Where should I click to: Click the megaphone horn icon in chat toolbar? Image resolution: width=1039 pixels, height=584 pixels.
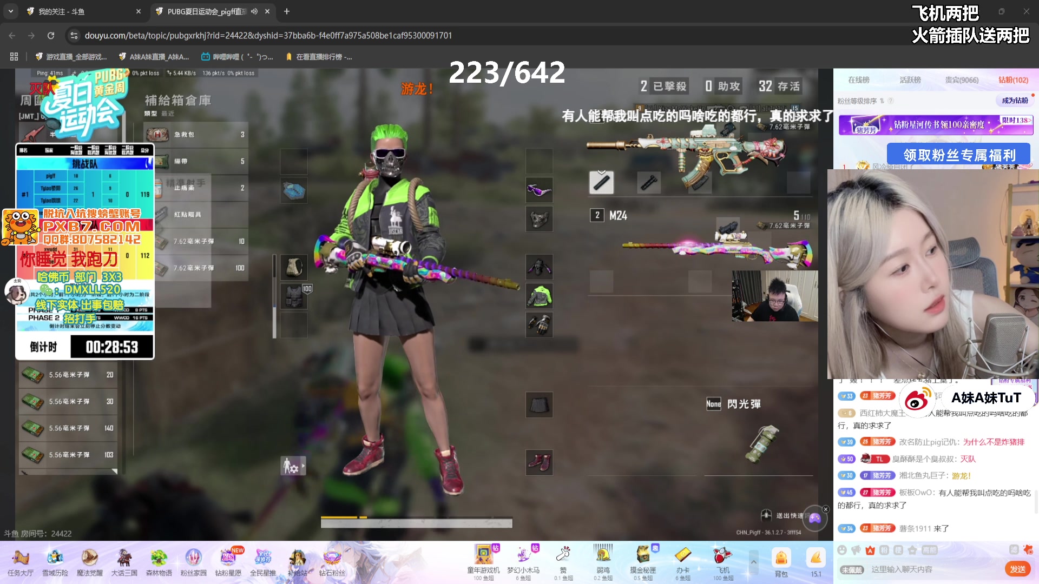(x=856, y=550)
